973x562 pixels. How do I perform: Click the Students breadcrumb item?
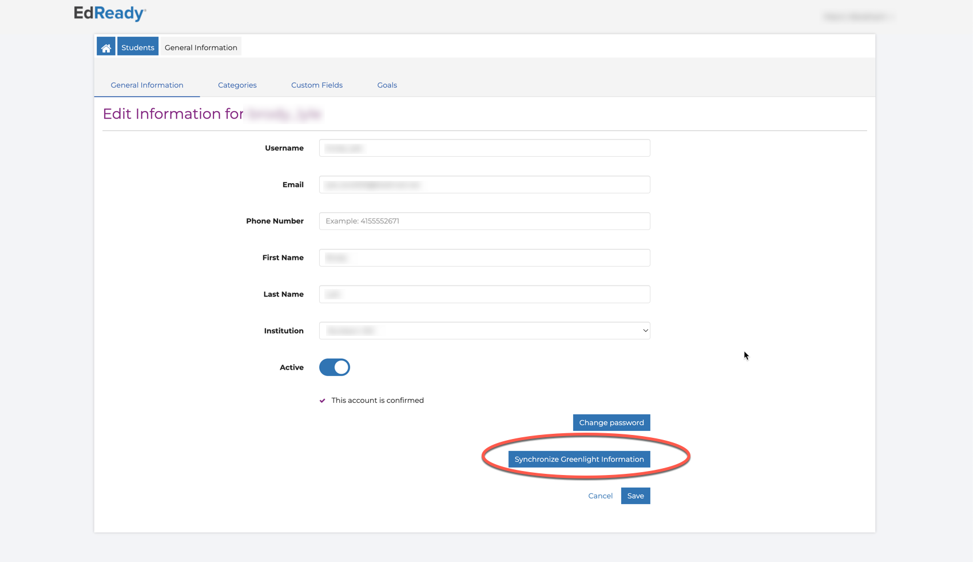tap(137, 46)
